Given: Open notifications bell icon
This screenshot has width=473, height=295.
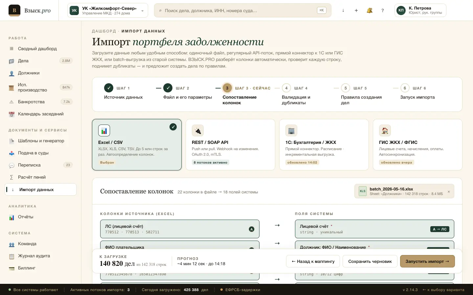Looking at the screenshot, I should coord(370,10).
